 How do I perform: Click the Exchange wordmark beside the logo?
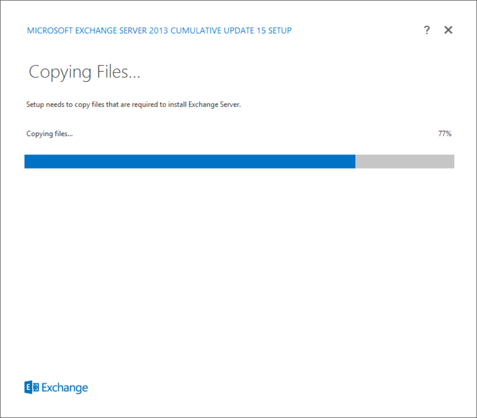tap(65, 387)
